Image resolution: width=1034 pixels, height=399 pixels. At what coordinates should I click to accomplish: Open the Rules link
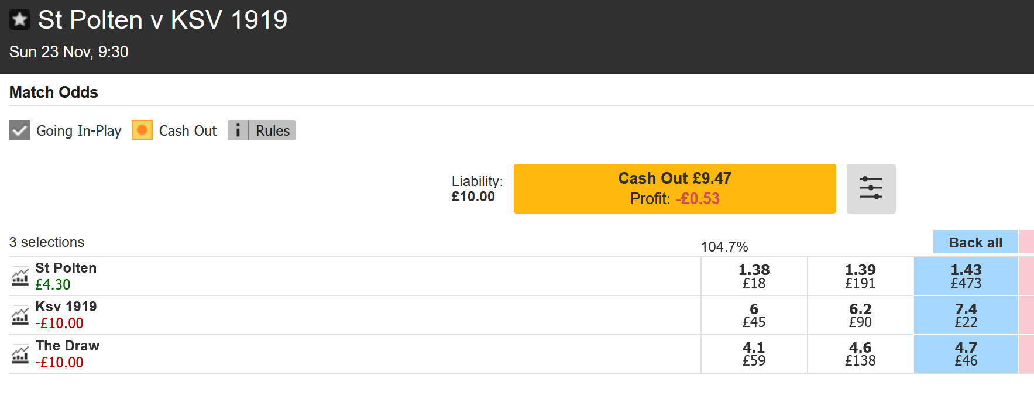273,130
